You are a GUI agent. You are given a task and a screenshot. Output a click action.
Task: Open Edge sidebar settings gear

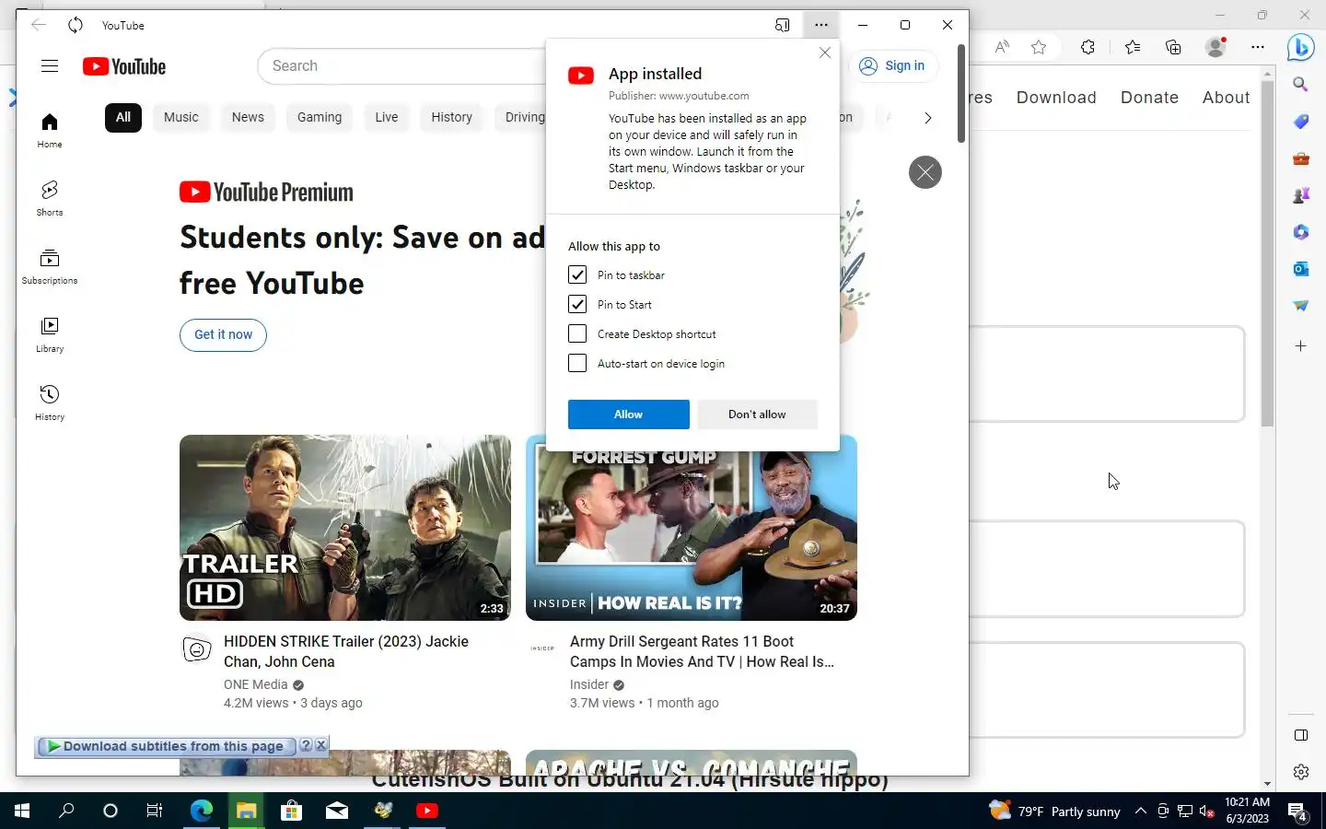click(1300, 772)
